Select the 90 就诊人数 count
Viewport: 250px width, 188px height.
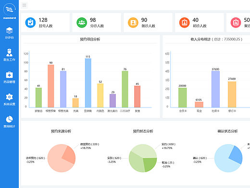[144, 20]
